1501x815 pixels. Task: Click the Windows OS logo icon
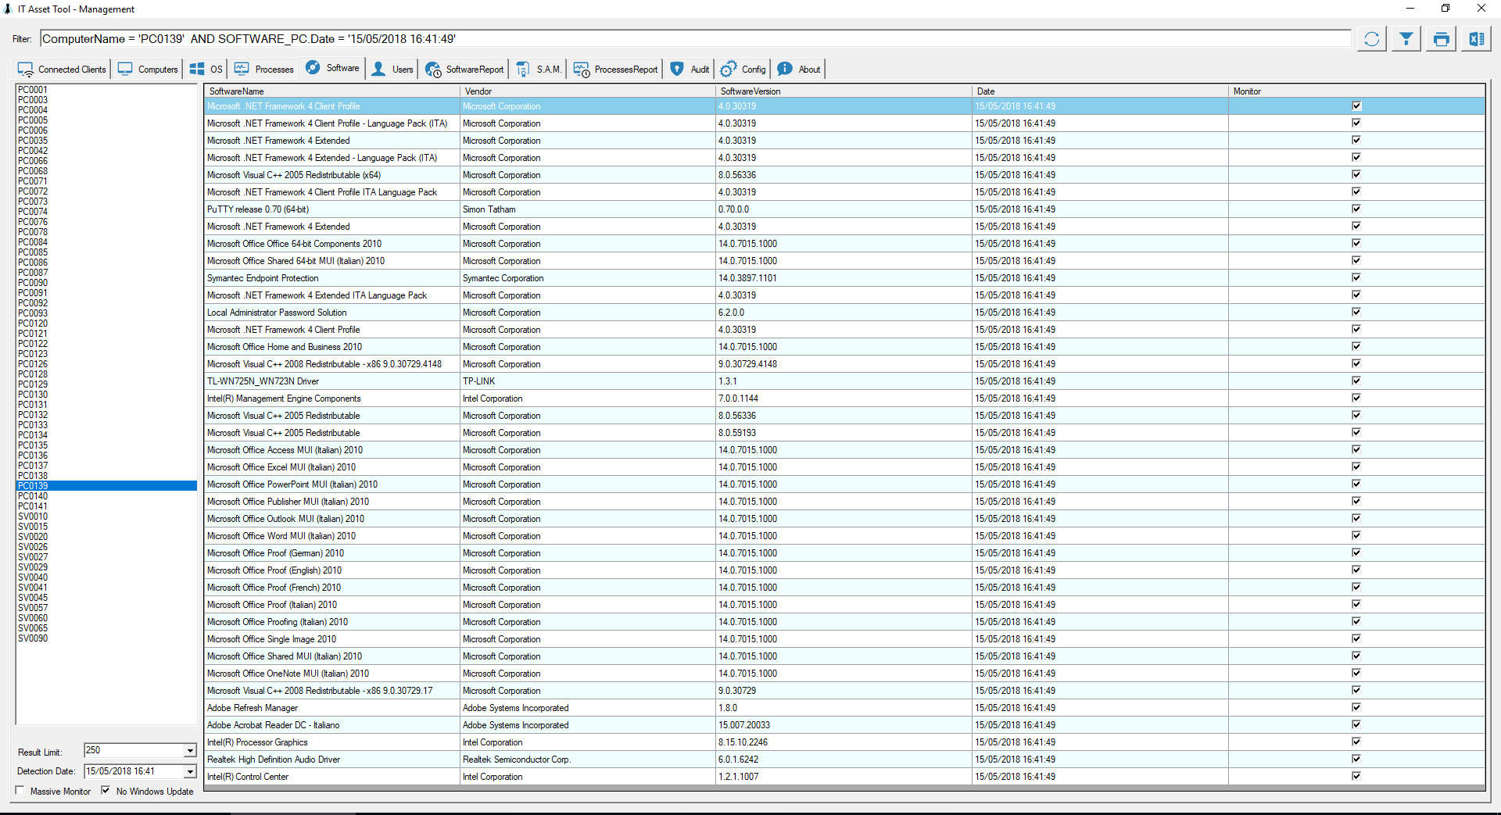pyautogui.click(x=197, y=70)
